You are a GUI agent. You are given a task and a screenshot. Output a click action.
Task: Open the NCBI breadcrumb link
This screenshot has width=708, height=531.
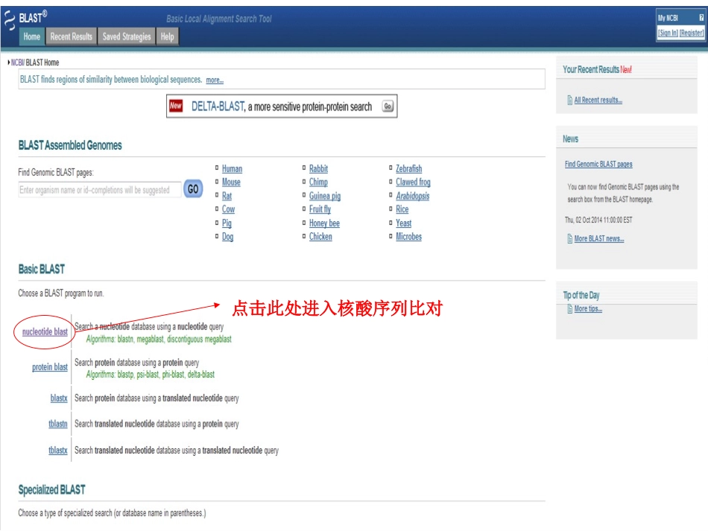point(17,63)
